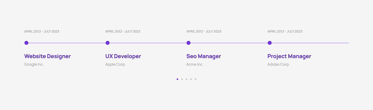Select the timeline marker above Seo Manager
373x110 pixels.
click(189, 43)
